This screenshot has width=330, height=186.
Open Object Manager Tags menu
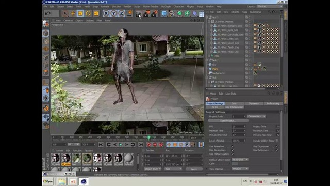tap(244, 12)
